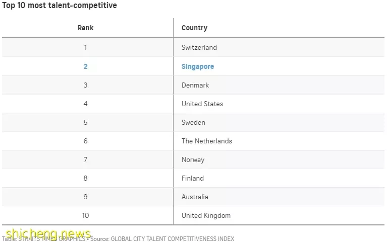This screenshot has height=243, width=387.
Task: Click the United Kingdom entry
Action: (x=206, y=216)
